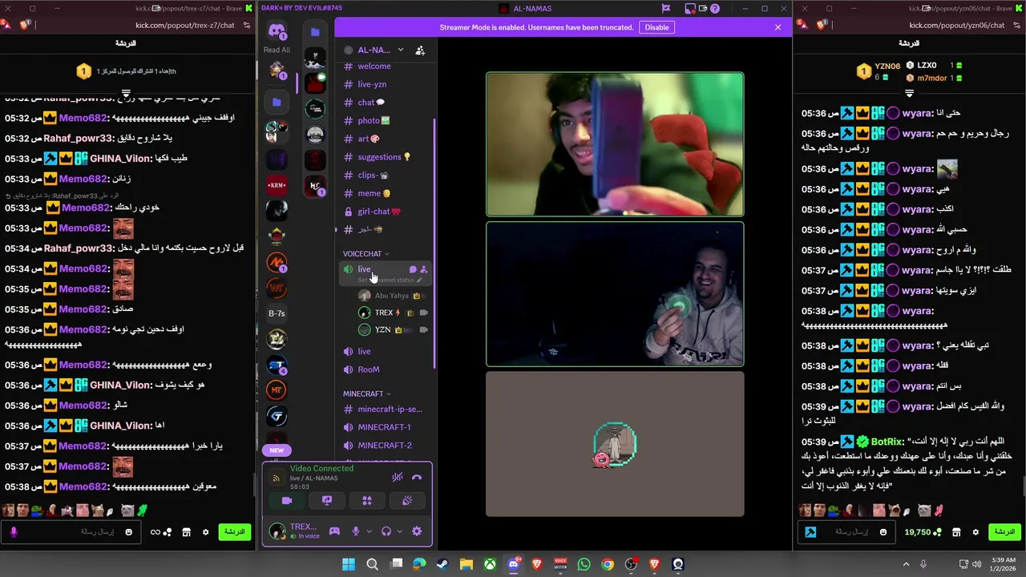
Task: Open Discord inbox icon in title bar
Action: coord(690,9)
